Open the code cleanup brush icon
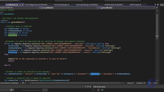This screenshot has width=164, height=92. [23, 83]
